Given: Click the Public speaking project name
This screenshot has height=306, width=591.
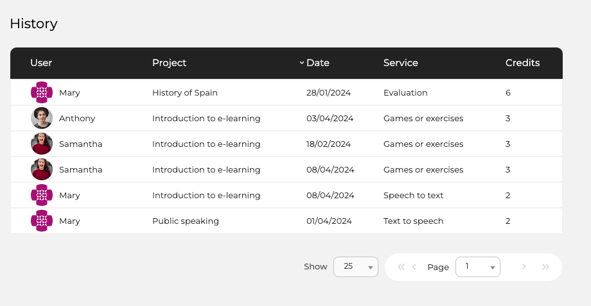Looking at the screenshot, I should 186,221.
